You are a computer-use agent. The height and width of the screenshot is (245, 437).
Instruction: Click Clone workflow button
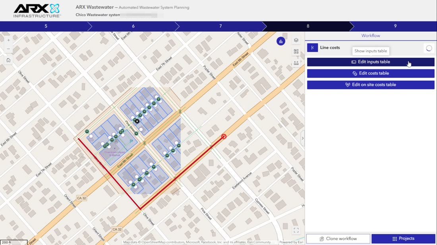[338, 239]
